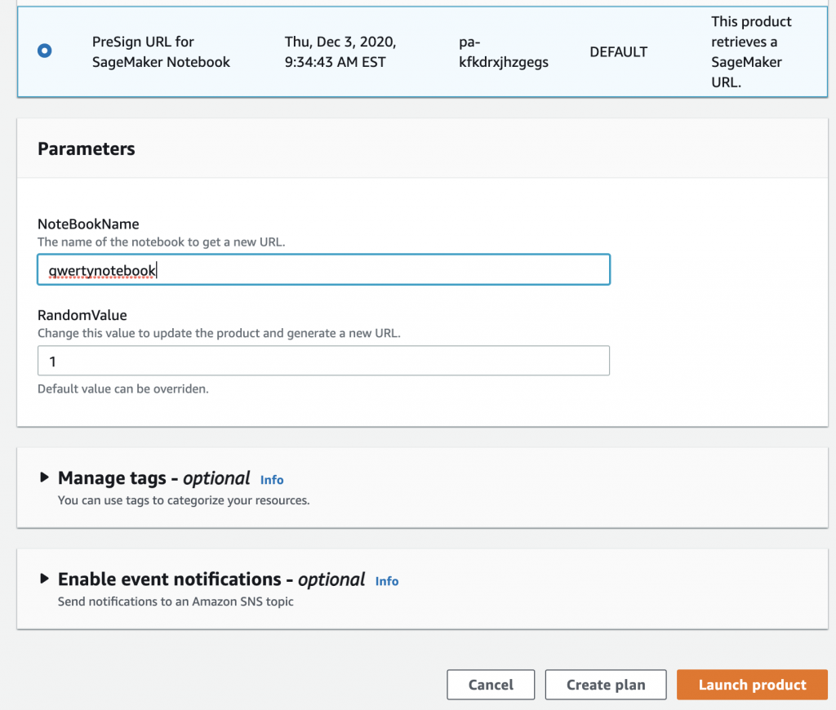Select the qwertynotebook text in NoteBookName
Image resolution: width=836 pixels, height=710 pixels.
point(102,269)
